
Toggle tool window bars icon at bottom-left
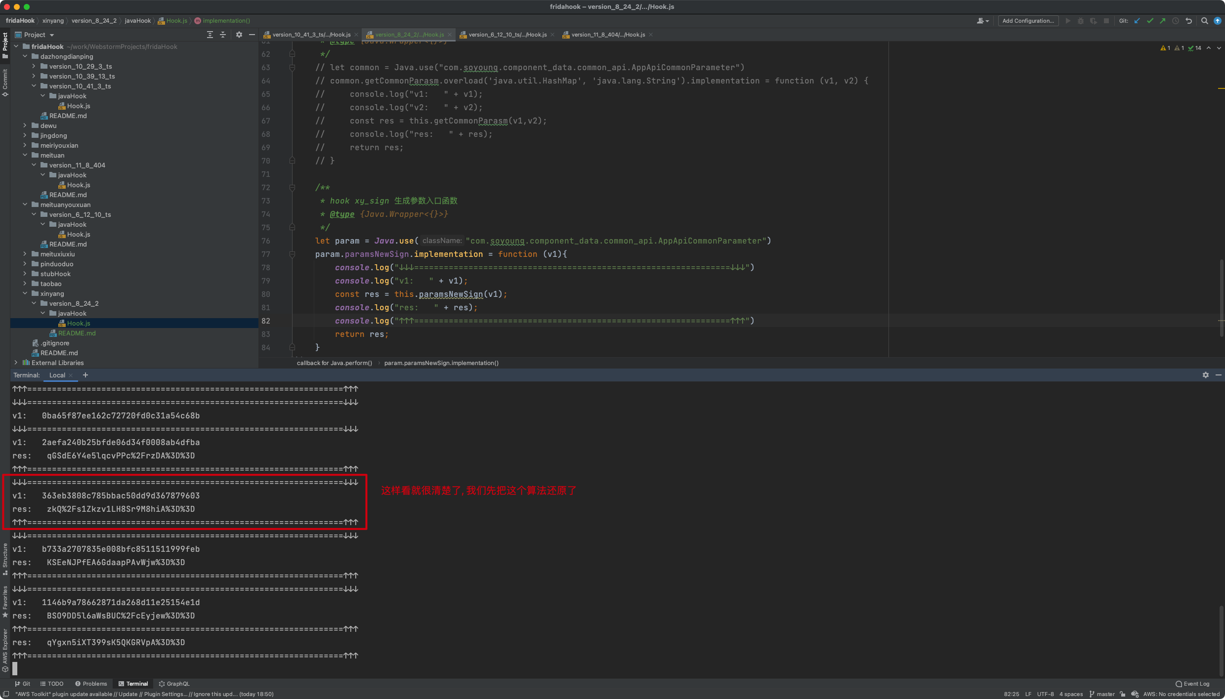point(6,694)
